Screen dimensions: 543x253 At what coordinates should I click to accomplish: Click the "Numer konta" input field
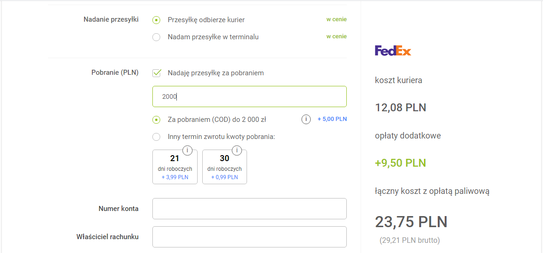tap(249, 209)
